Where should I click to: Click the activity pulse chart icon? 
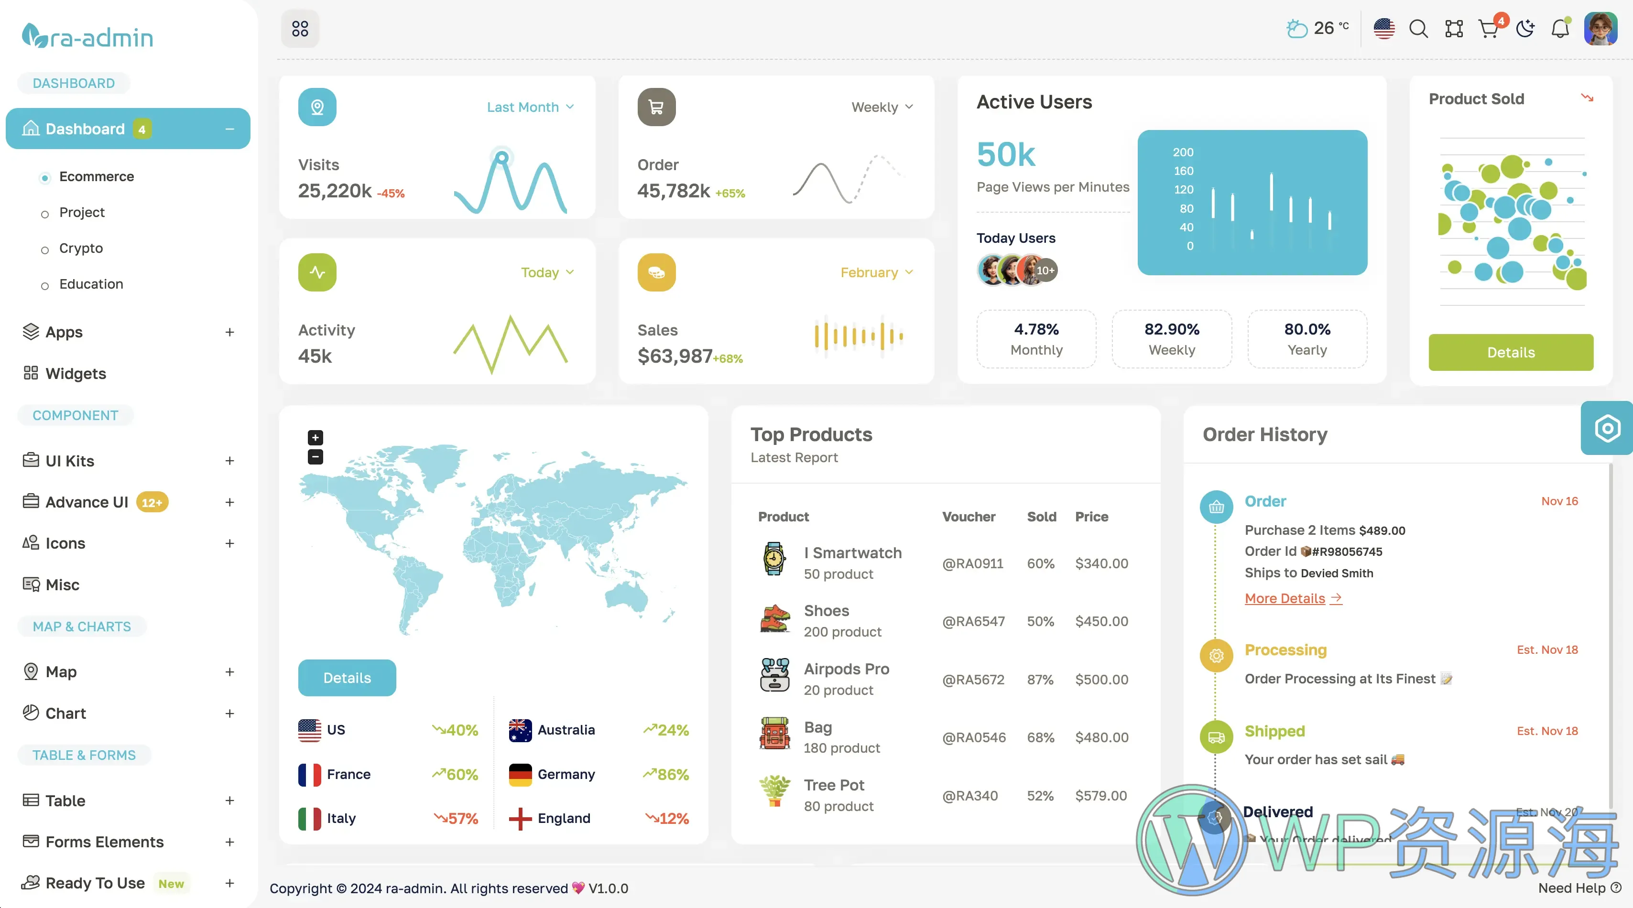tap(316, 270)
